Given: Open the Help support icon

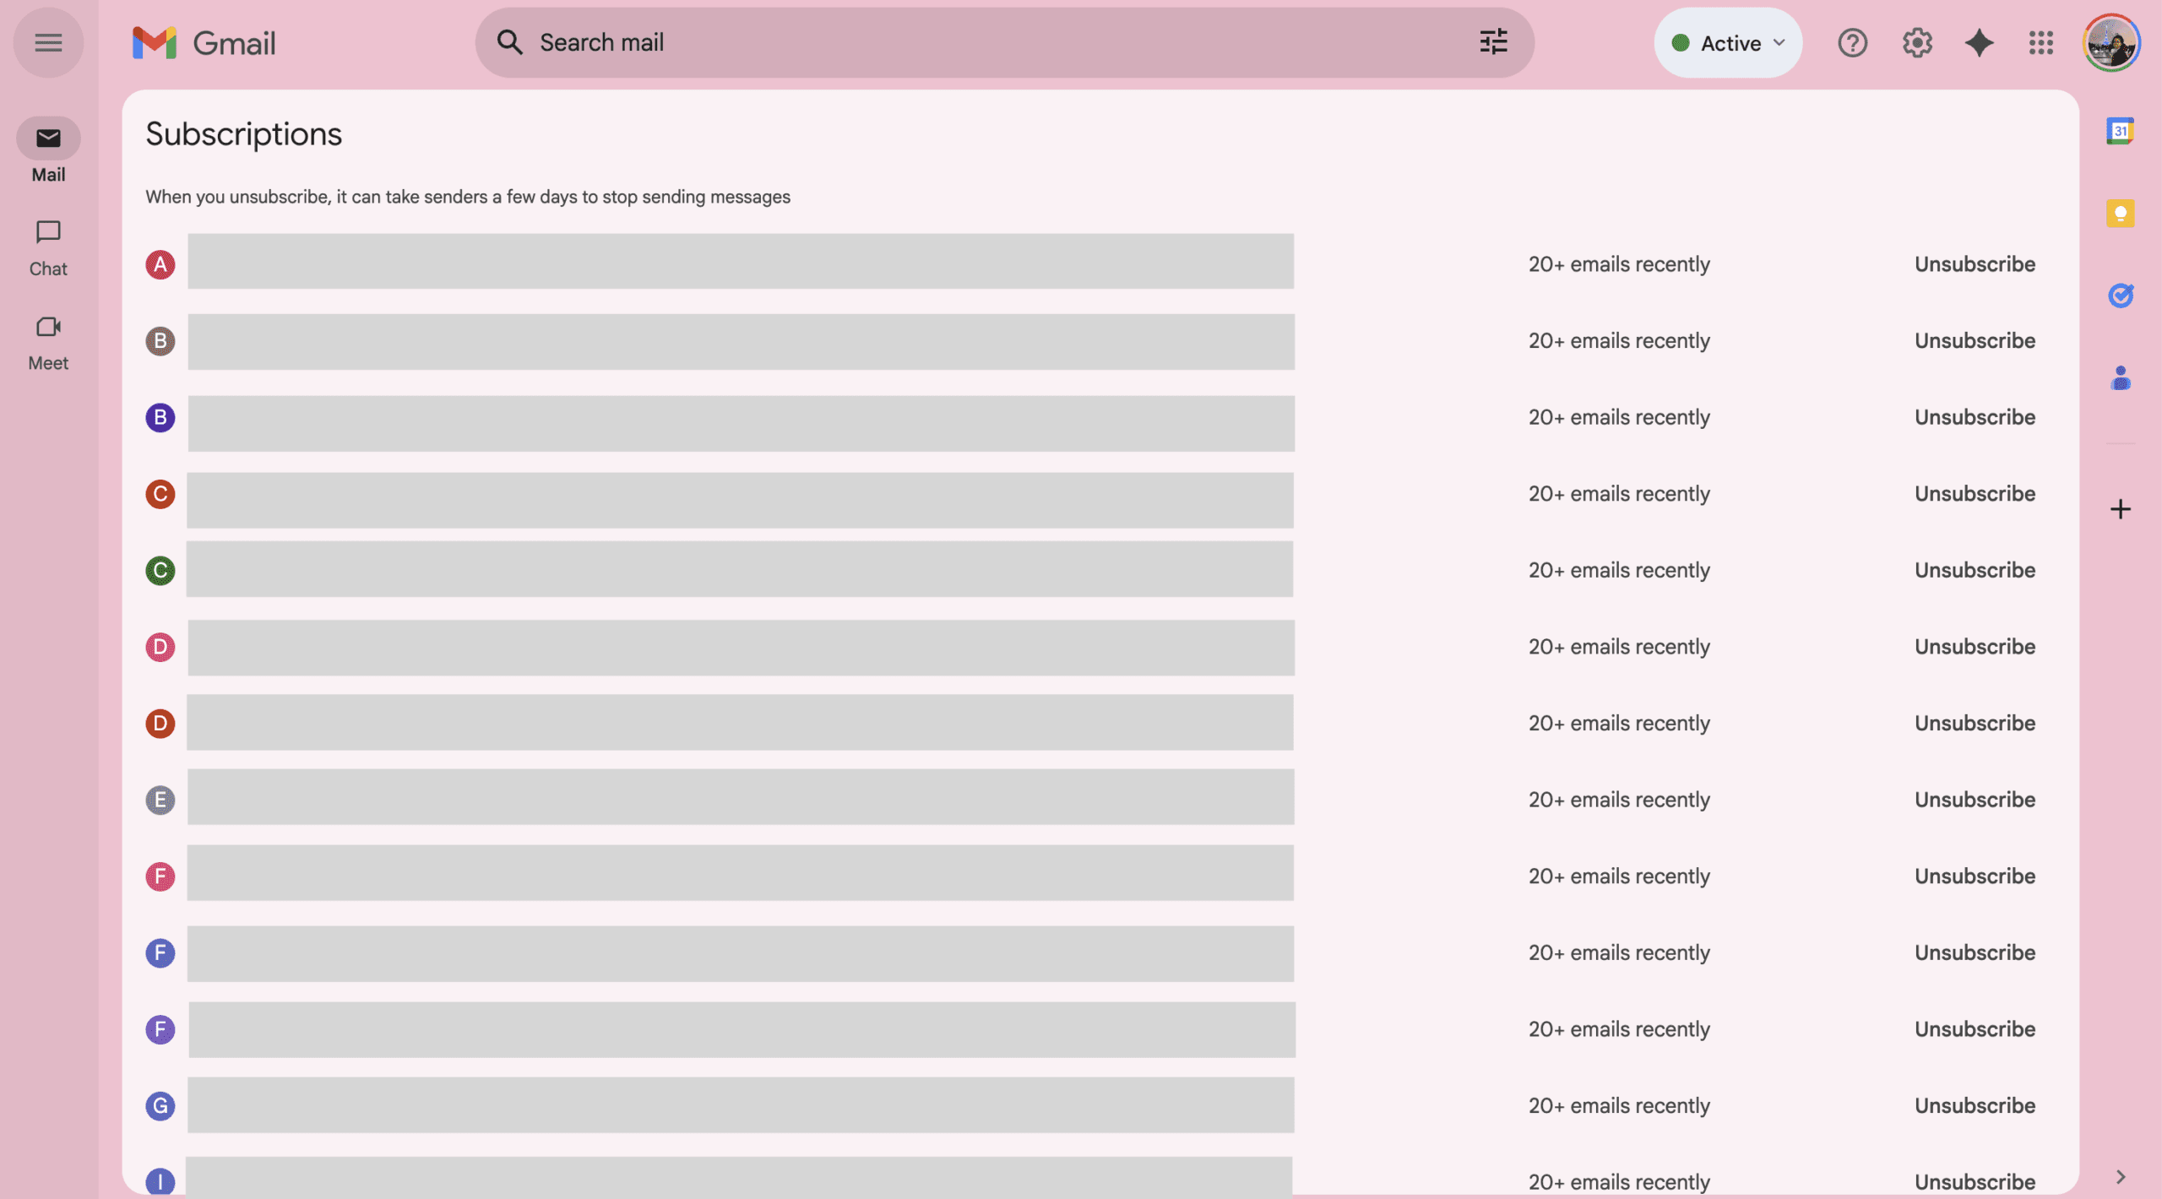Looking at the screenshot, I should 1852,42.
